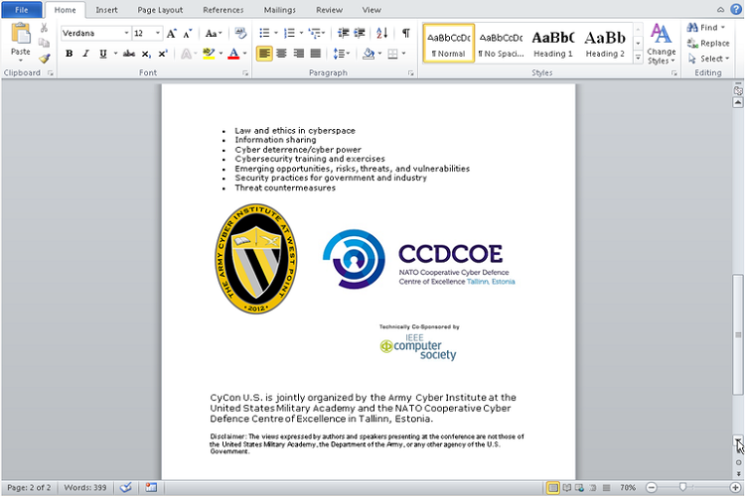Click the Paste clipboard icon
This screenshot has width=745, height=496.
point(21,35)
